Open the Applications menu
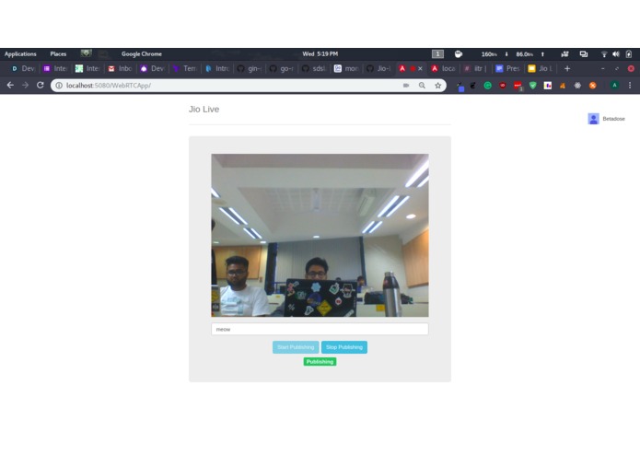 pyautogui.click(x=20, y=53)
